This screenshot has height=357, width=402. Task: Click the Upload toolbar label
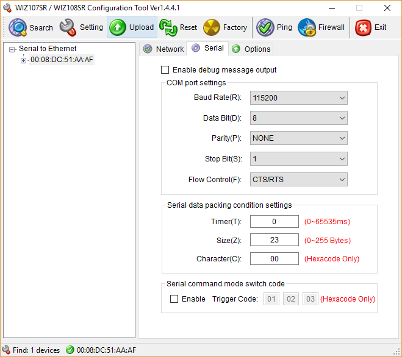(142, 27)
